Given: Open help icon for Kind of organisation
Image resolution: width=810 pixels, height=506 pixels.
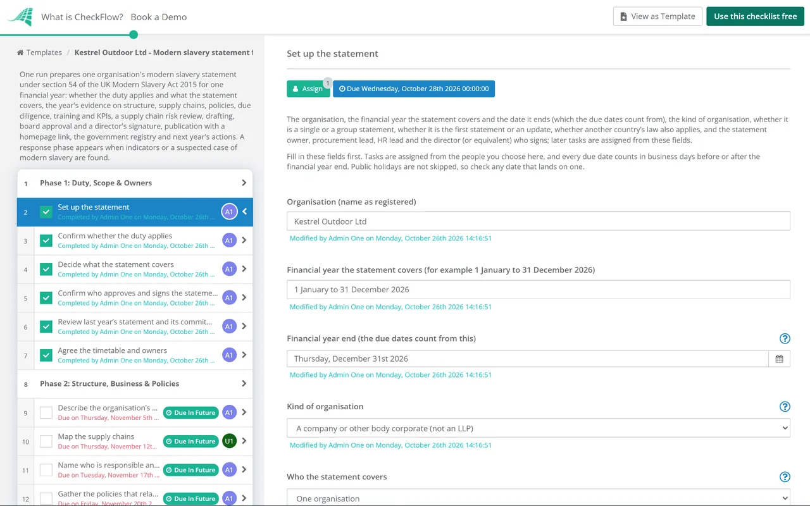Looking at the screenshot, I should pos(785,407).
